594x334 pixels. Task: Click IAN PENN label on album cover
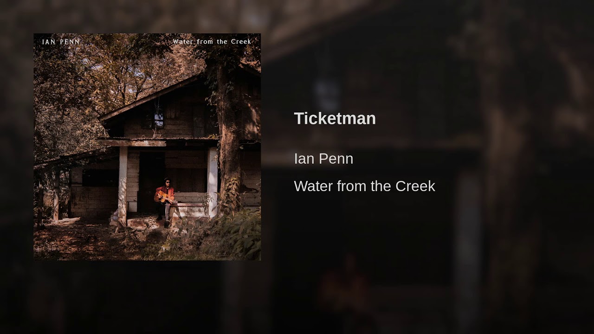pos(61,42)
